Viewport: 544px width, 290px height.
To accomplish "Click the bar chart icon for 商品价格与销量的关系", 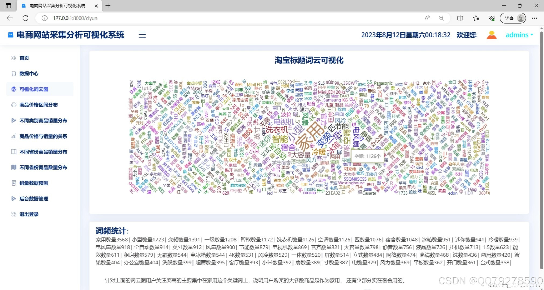I will [14, 136].
